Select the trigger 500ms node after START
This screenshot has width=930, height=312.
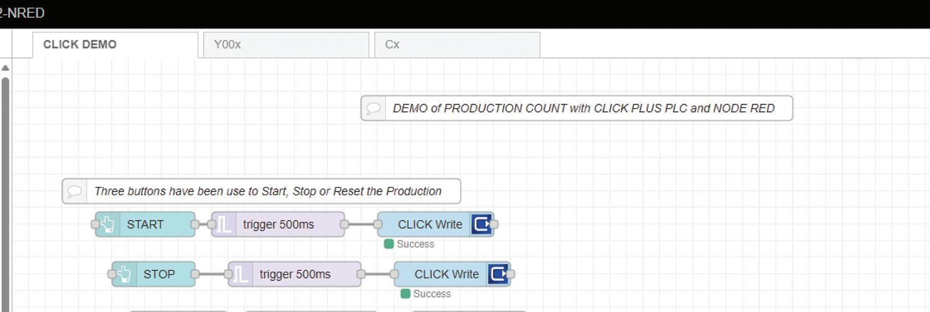(x=279, y=224)
